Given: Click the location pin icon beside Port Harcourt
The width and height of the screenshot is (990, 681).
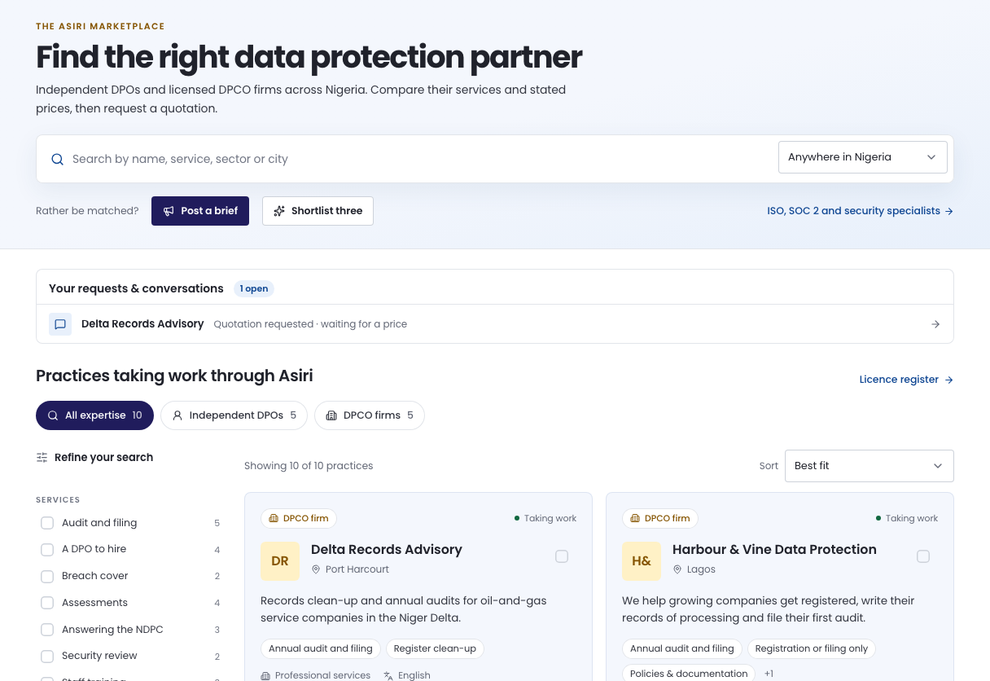Looking at the screenshot, I should point(316,569).
